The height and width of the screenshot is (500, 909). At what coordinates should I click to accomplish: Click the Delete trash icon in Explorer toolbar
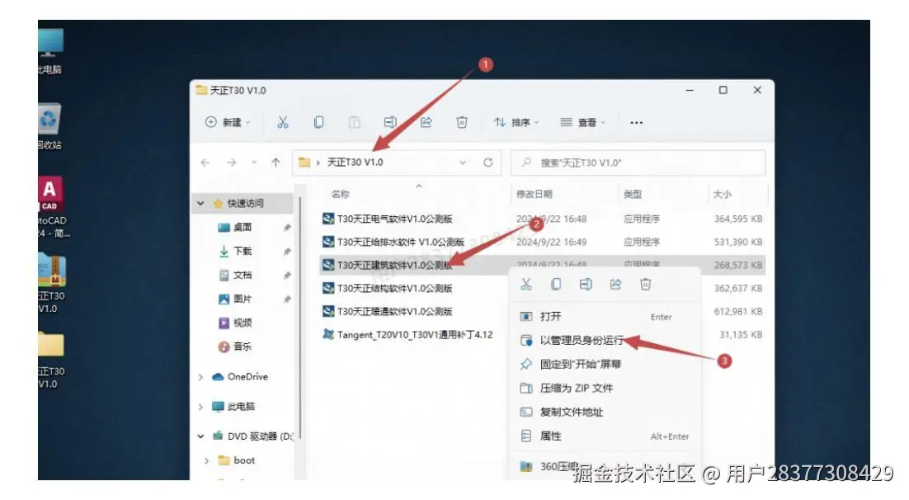click(x=462, y=122)
